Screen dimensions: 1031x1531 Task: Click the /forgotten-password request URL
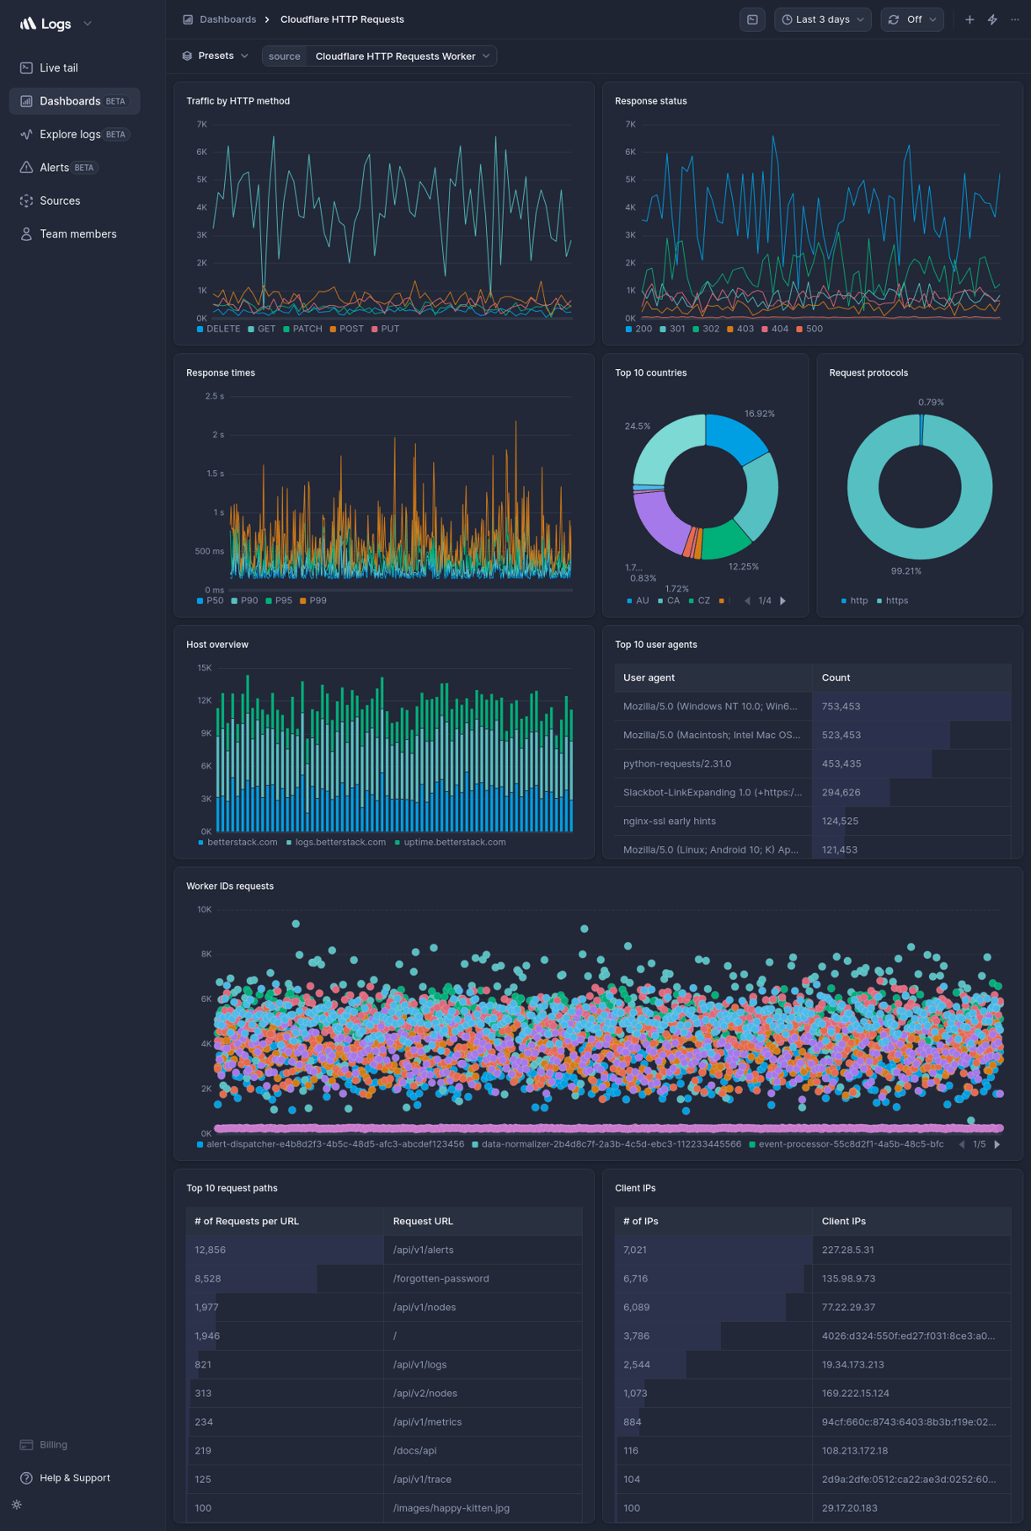point(441,1278)
